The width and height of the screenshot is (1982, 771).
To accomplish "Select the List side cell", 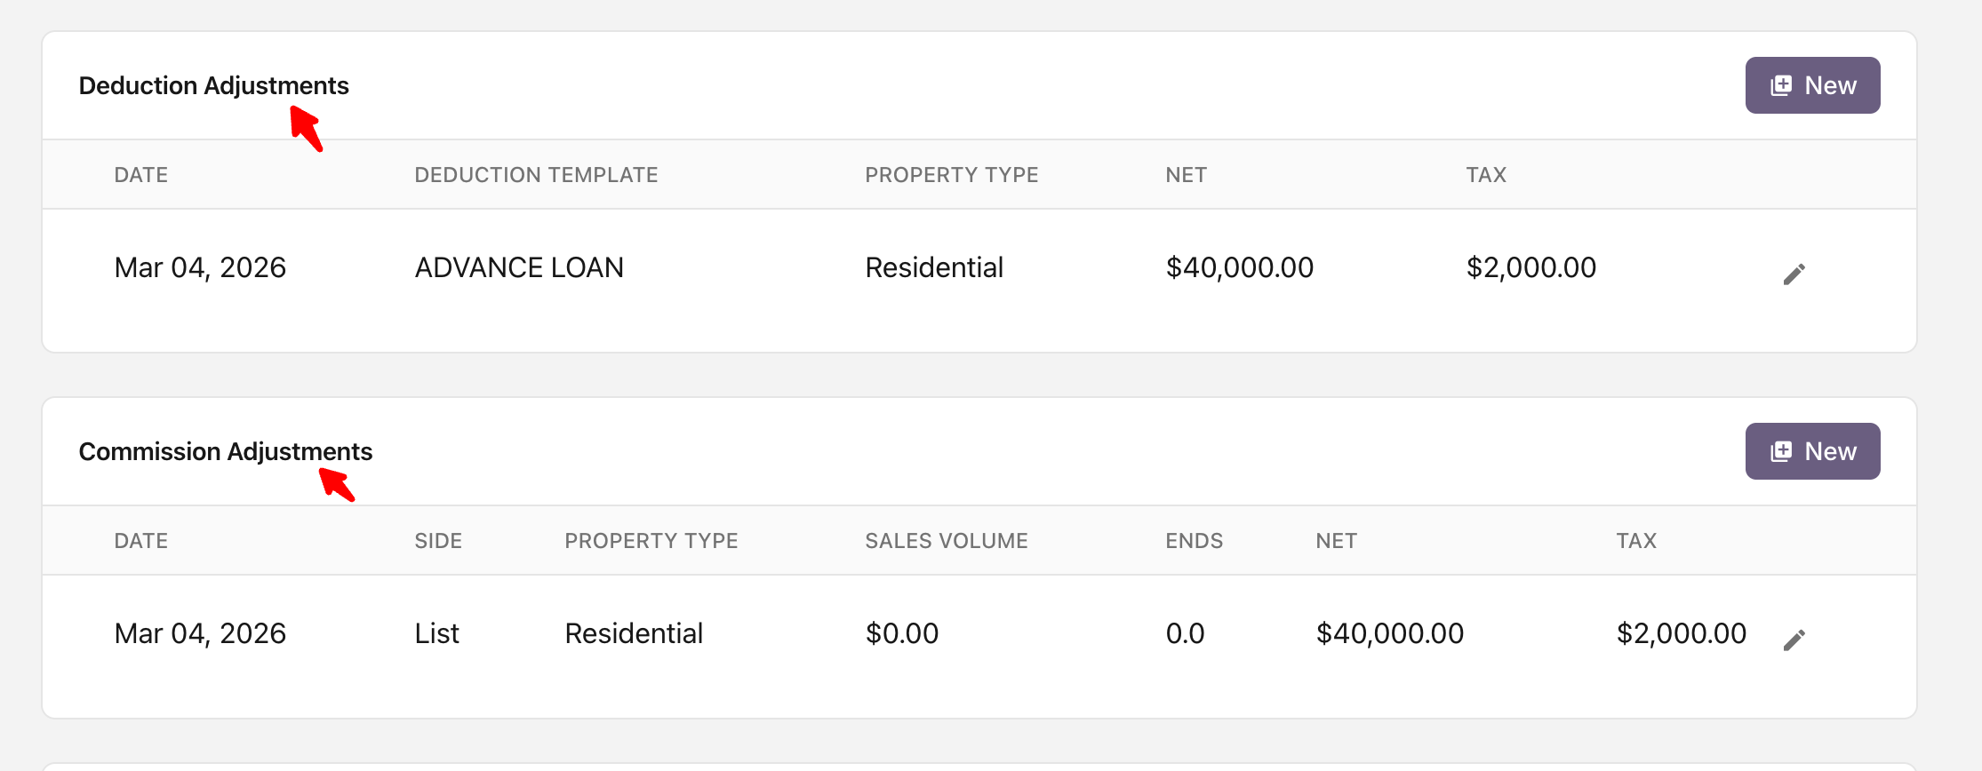I will [436, 633].
